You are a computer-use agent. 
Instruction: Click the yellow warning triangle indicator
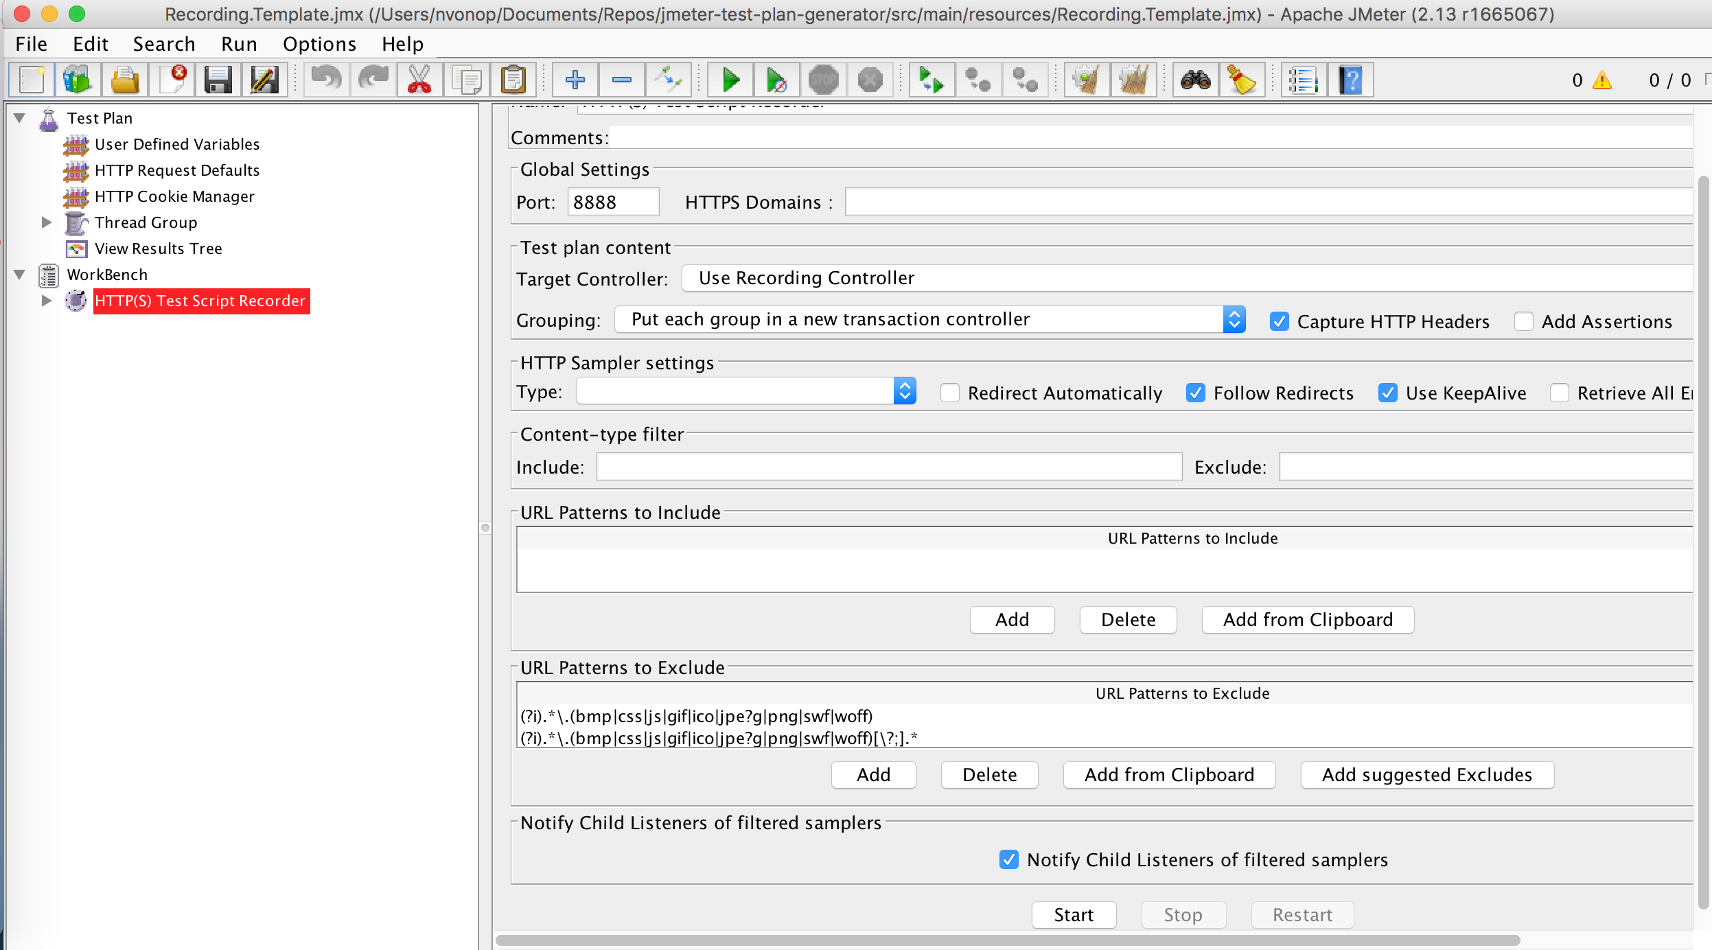(x=1601, y=80)
